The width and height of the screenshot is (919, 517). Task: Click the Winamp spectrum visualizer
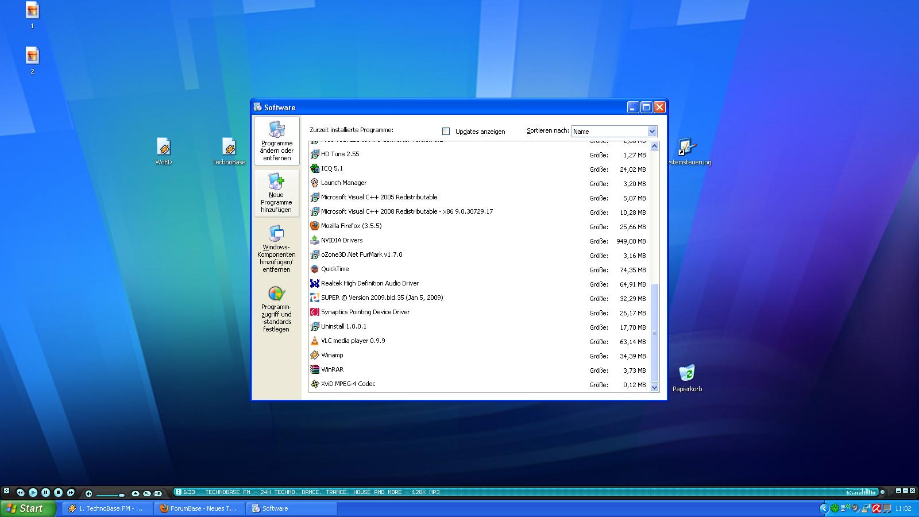(862, 492)
